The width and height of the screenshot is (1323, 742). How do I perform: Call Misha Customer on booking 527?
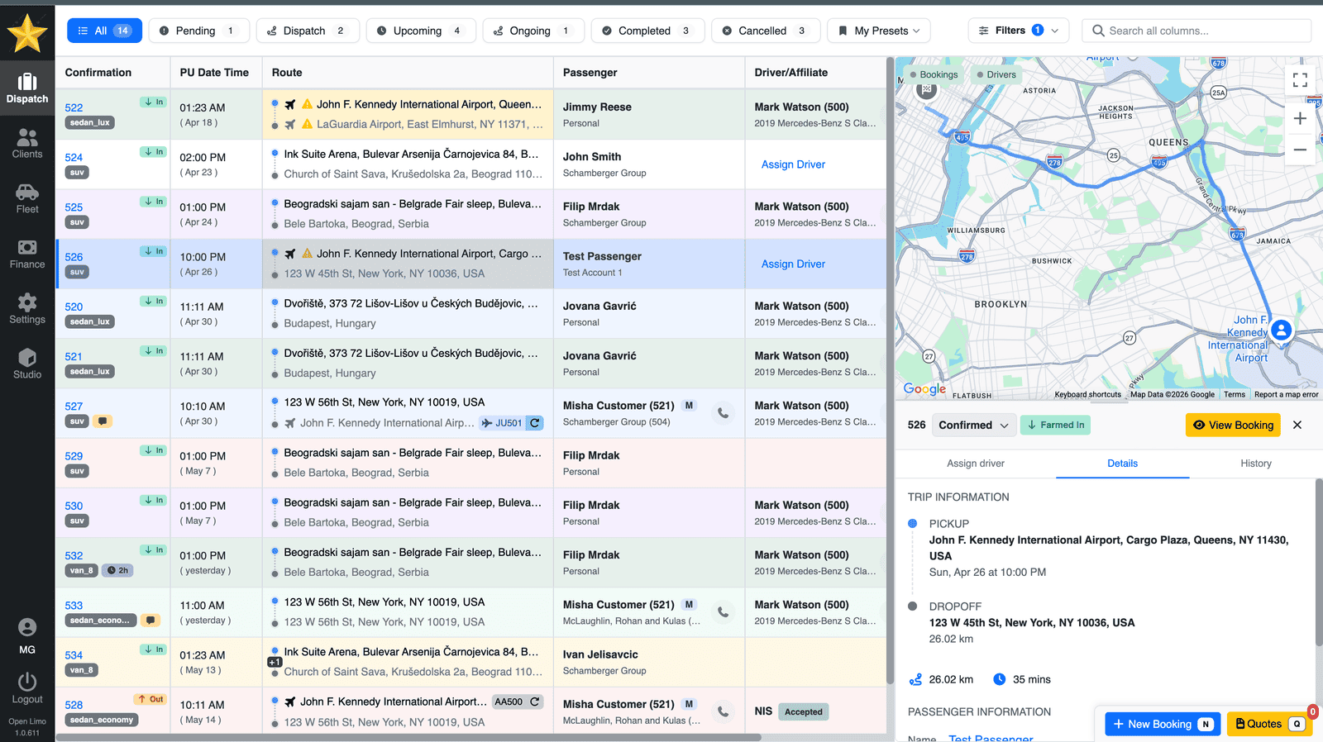[723, 413]
